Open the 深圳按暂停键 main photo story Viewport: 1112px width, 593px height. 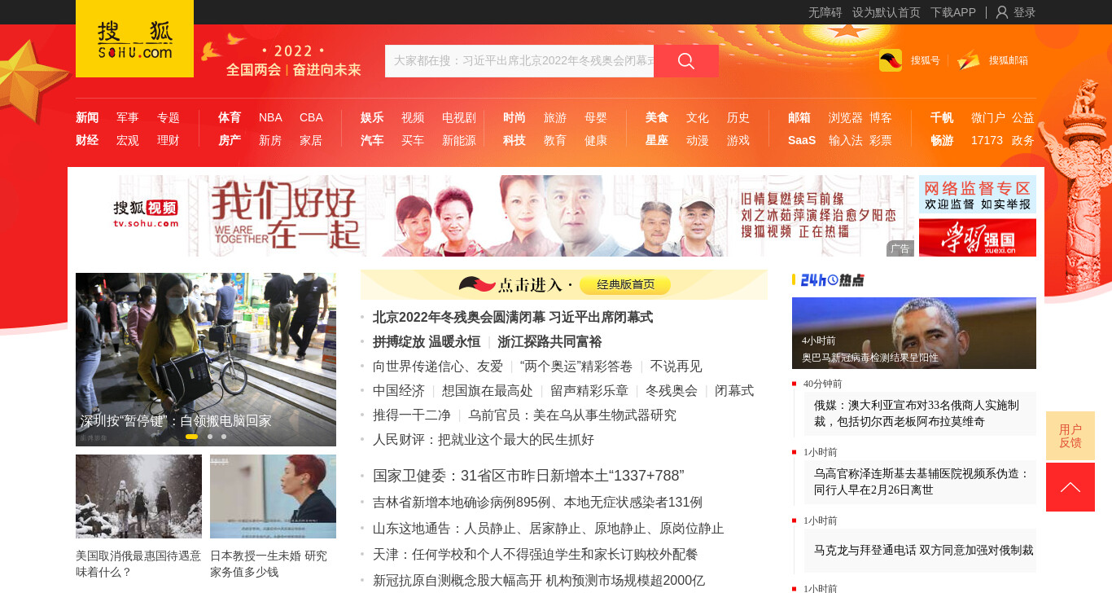(206, 359)
